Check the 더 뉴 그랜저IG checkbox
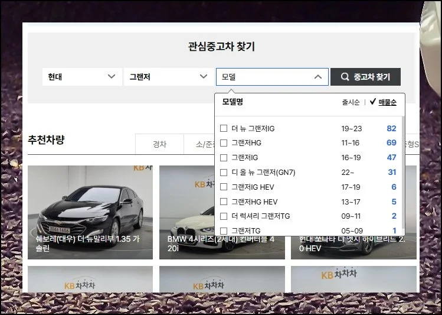Screen dimensions: 442x315 tap(224, 128)
